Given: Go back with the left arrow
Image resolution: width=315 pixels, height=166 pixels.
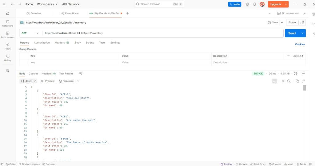Looking at the screenshot, I should tap(12, 4).
